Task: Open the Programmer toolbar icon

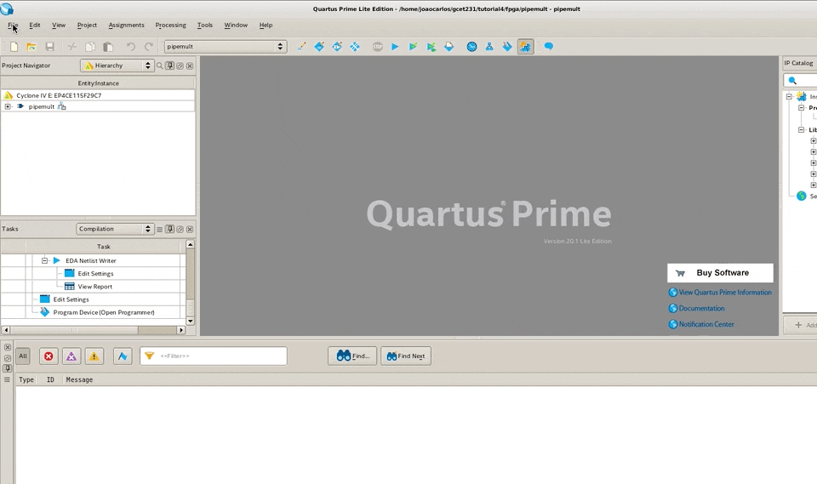Action: coord(507,47)
